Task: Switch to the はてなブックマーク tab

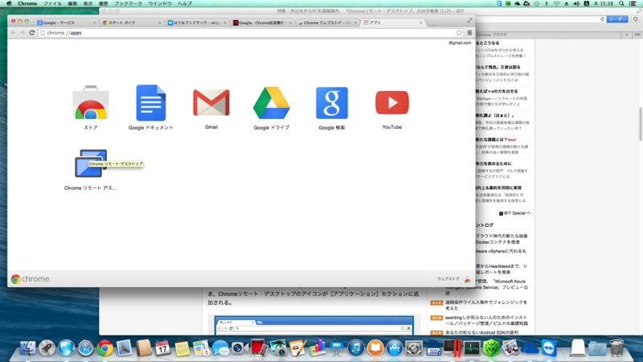Action: pyautogui.click(x=197, y=23)
